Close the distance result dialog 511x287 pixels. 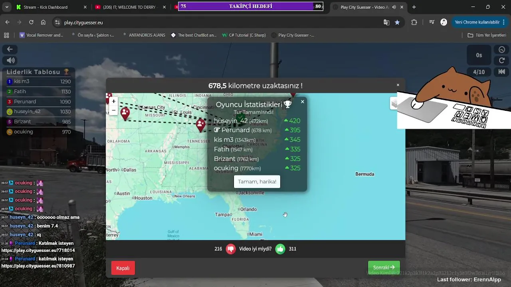(398, 85)
